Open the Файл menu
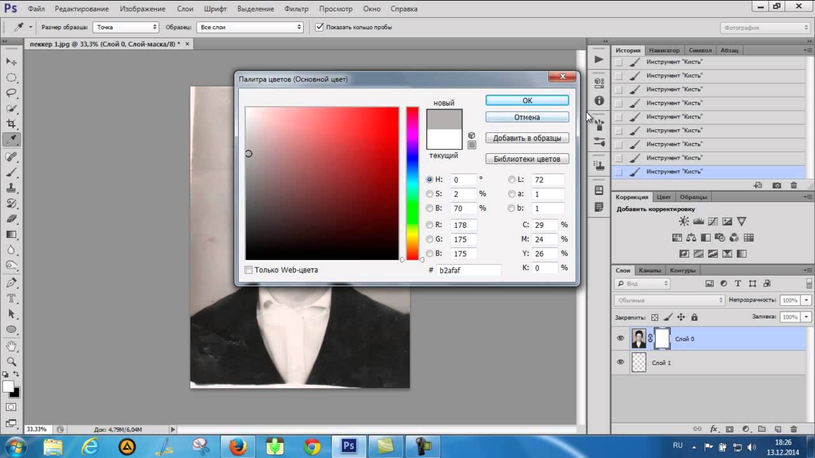The height and width of the screenshot is (458, 815). pyautogui.click(x=36, y=9)
